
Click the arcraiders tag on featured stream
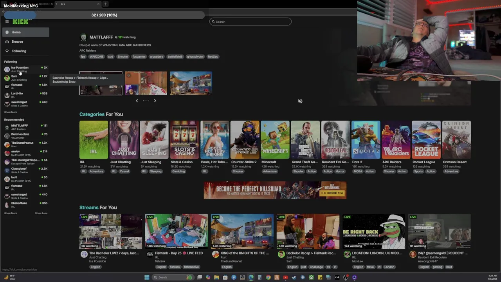click(x=157, y=56)
